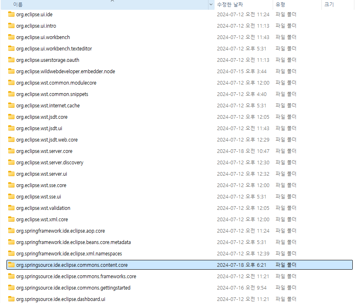Select the org.eclipse.wst.common.modulecore folder name
The height and width of the screenshot is (303, 356).
point(56,83)
